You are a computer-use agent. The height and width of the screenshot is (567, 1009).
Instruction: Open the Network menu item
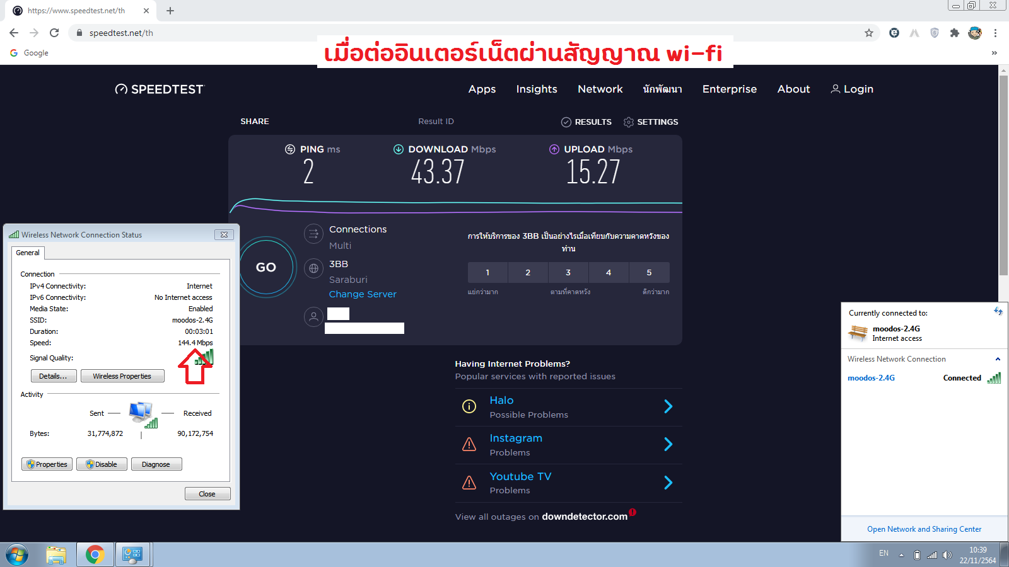coord(600,89)
